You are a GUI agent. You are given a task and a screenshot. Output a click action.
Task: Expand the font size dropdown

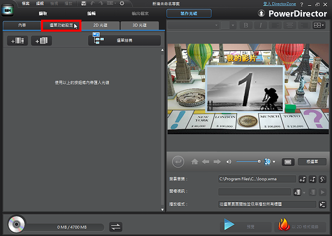point(233,25)
